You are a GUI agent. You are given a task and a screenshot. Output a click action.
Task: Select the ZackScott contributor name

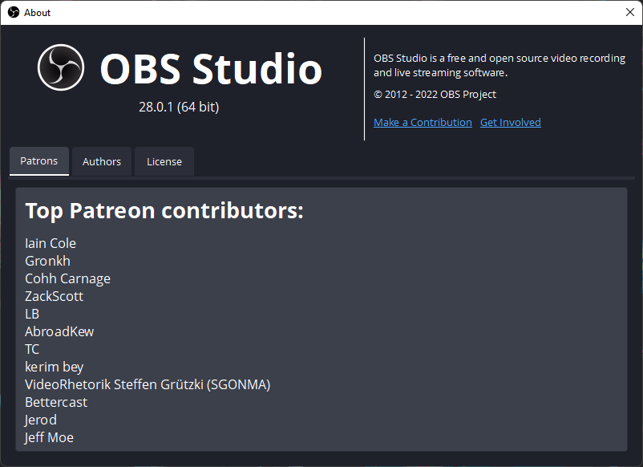tap(54, 296)
